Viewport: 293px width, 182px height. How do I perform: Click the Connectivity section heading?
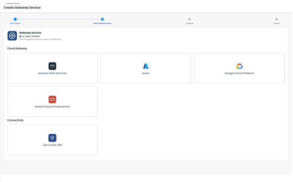coord(15,120)
